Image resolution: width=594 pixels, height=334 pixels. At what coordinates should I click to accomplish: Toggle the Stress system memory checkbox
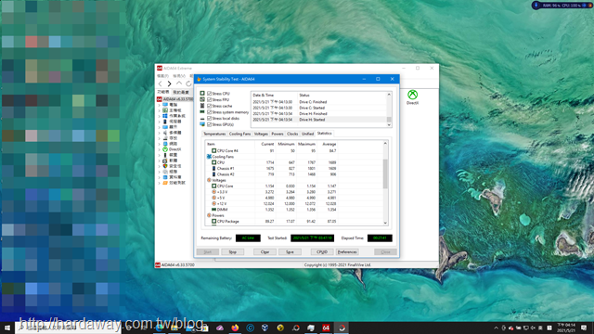coord(209,112)
